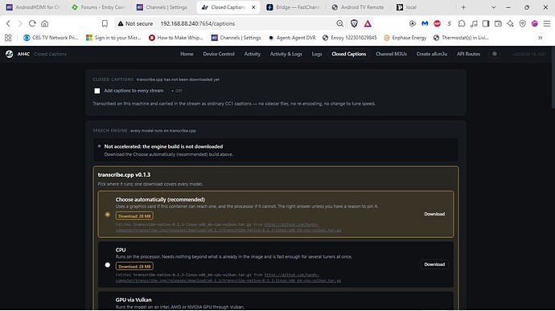Open the Activity & Logs nav item
The height and width of the screenshot is (311, 555).
click(286, 54)
